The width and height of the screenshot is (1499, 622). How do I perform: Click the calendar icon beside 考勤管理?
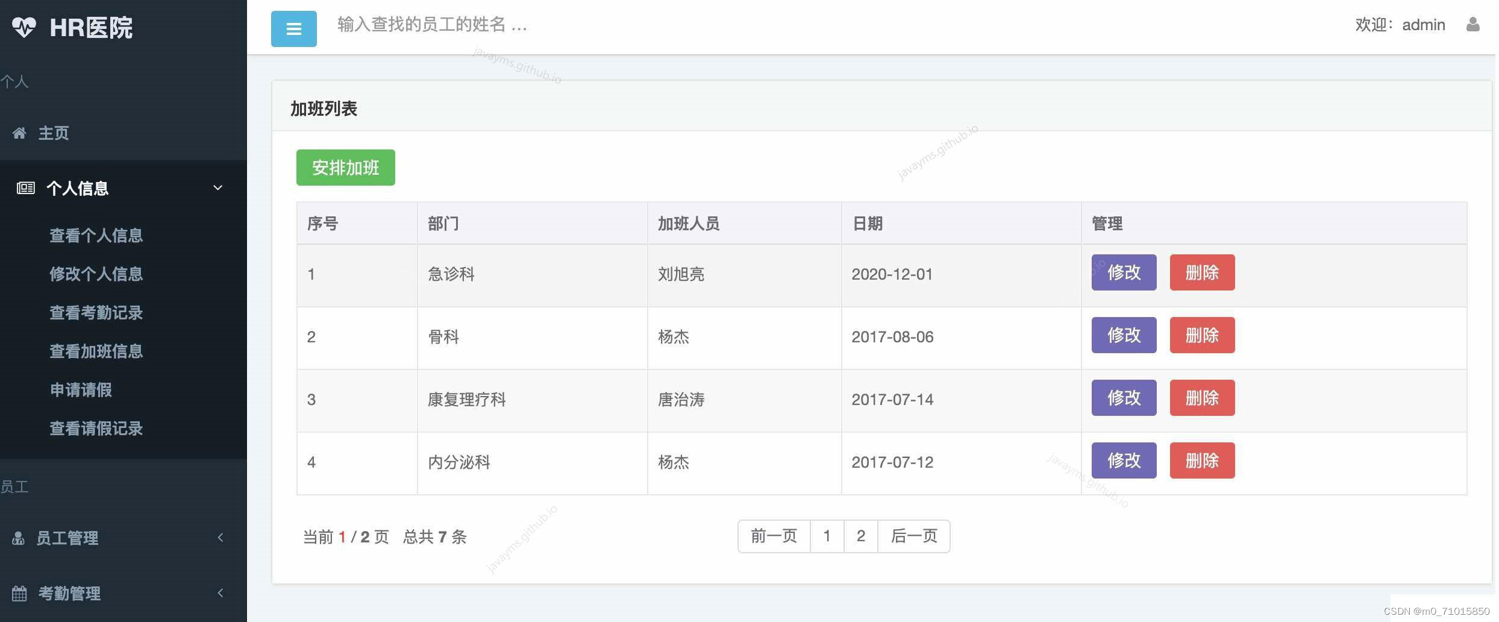(x=19, y=594)
